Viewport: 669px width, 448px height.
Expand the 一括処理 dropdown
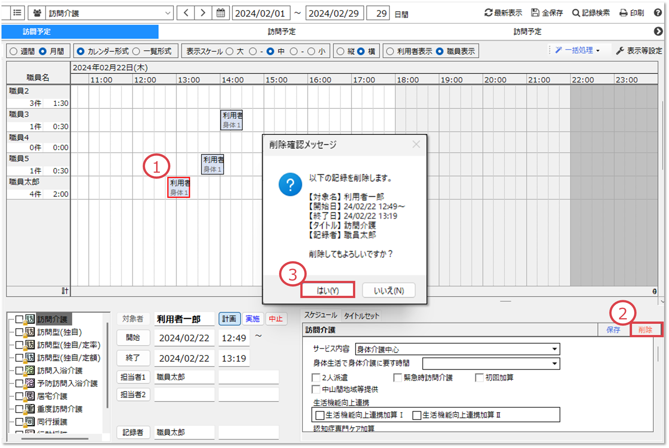point(577,50)
